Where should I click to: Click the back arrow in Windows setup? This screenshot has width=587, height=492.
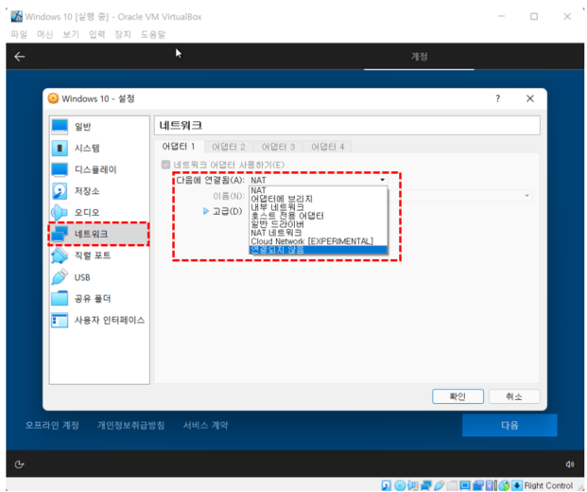coord(20,57)
